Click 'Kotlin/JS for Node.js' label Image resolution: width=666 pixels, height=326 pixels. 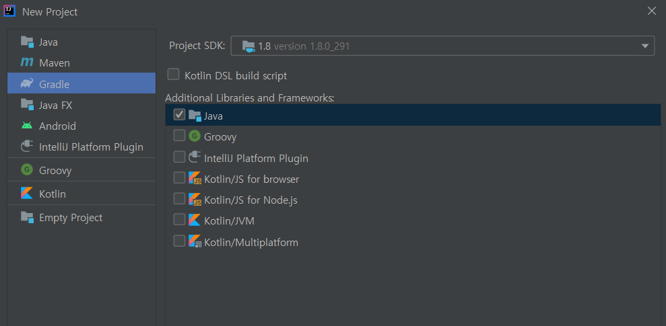pyautogui.click(x=251, y=200)
